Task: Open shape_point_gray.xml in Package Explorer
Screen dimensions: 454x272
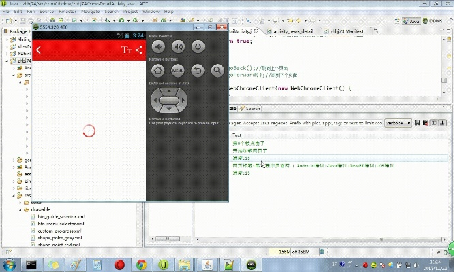Action: [59, 238]
